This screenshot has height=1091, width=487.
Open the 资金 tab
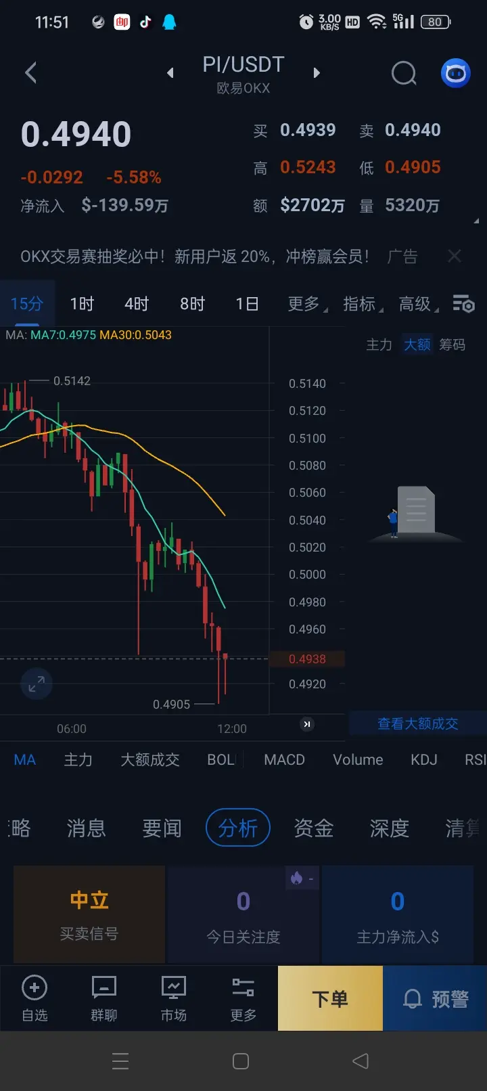(x=314, y=828)
